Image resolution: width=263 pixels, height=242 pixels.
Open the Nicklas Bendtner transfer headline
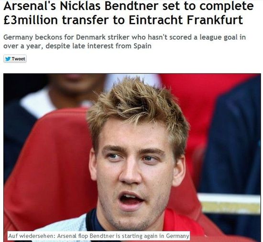pyautogui.click(x=128, y=13)
